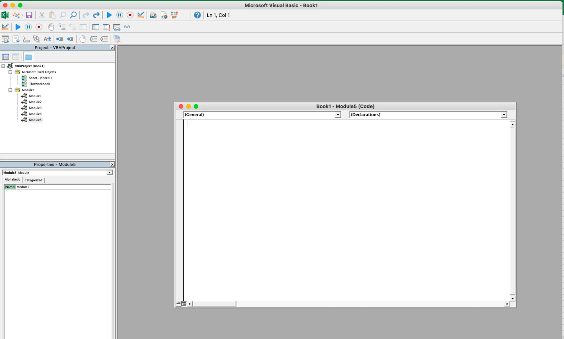
Task: Collapse the Microsoft Excel Objects folder
Action: pos(10,72)
